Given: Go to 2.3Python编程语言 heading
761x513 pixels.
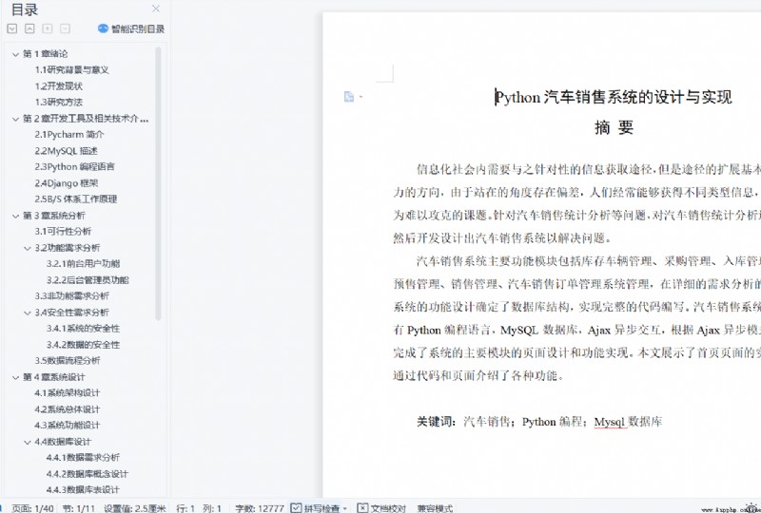Looking at the screenshot, I should click(x=75, y=167).
